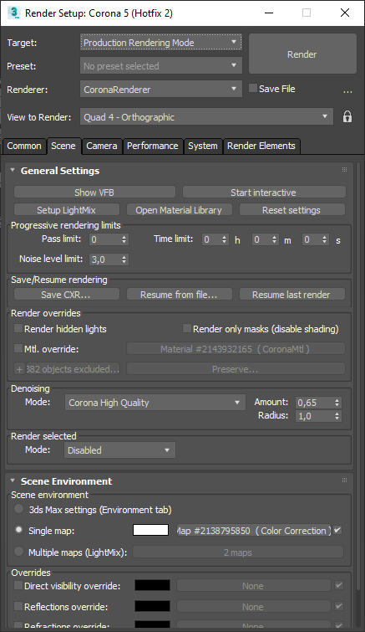
Task: Open the Denoising Mode dropdown
Action: pos(155,403)
